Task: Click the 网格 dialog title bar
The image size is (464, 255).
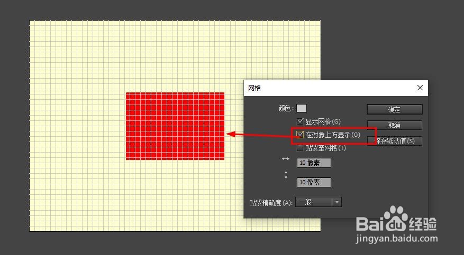Action: [336, 88]
